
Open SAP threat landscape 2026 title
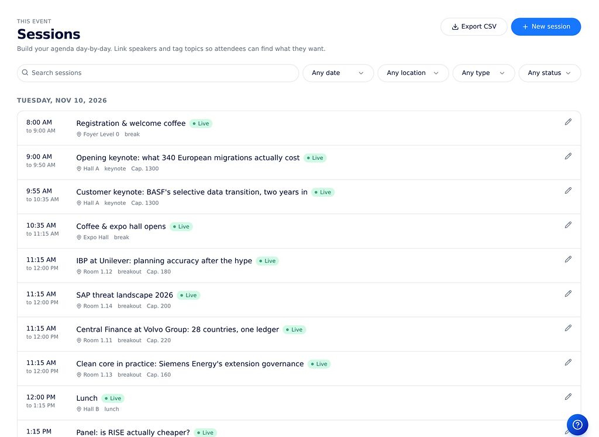[125, 295]
